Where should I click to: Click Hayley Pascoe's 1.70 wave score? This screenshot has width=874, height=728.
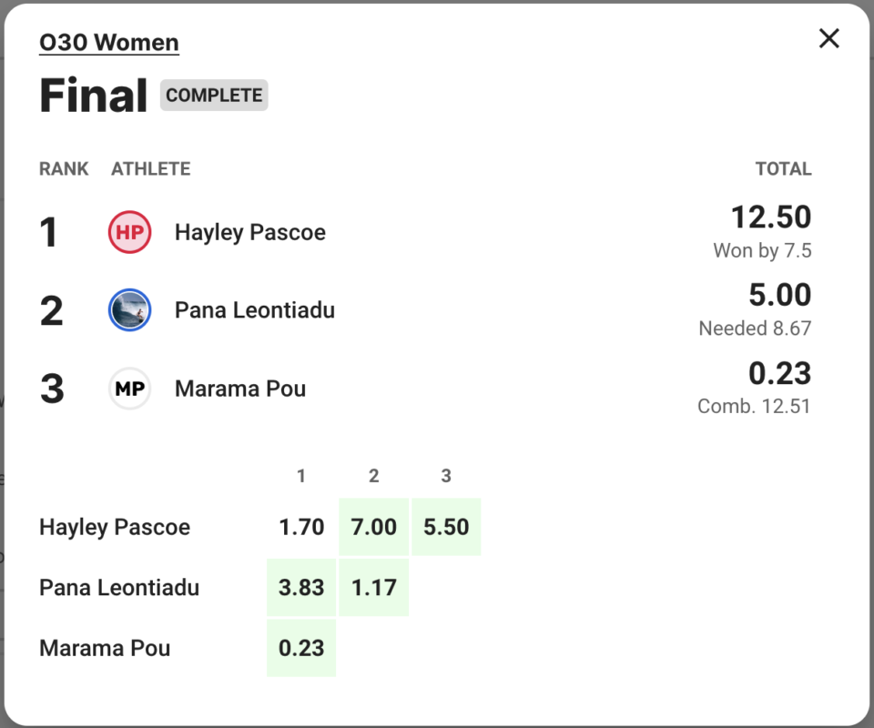tap(301, 527)
